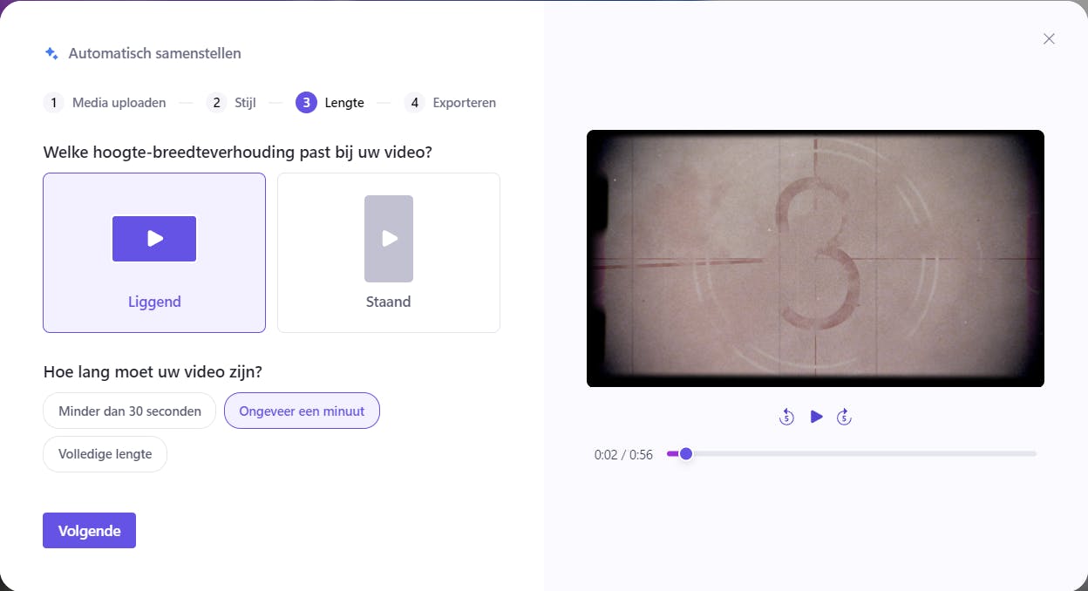1088x591 pixels.
Task: Skip forward 5 seconds in preview
Action: pos(844,417)
